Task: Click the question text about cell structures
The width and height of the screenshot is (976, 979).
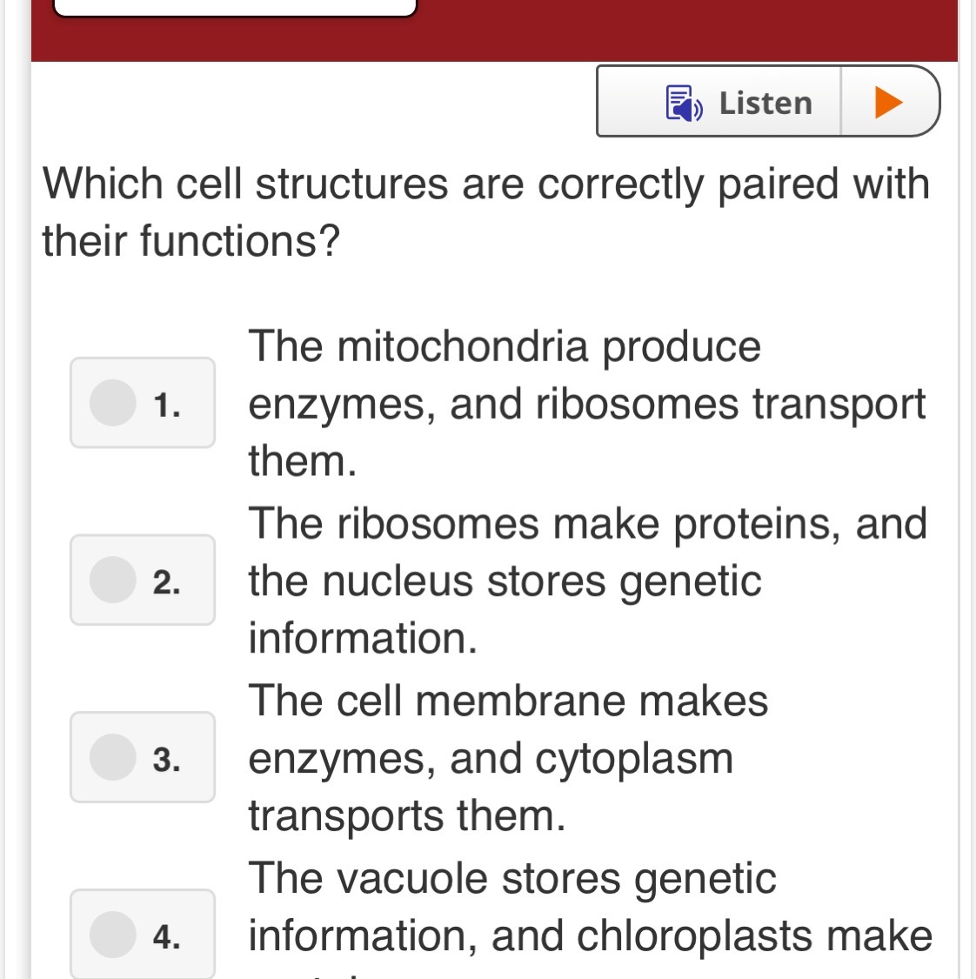Action: coord(486,211)
